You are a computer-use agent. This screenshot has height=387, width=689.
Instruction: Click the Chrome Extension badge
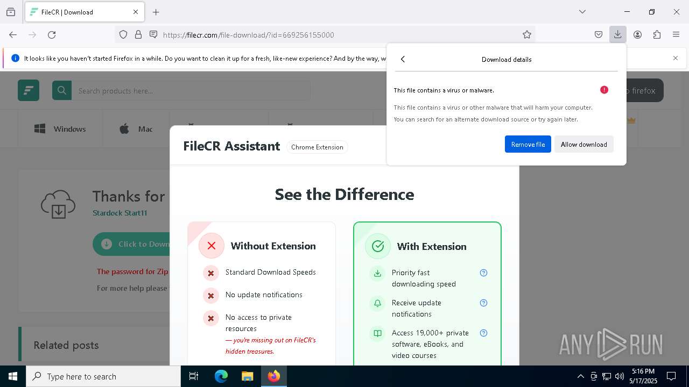point(317,147)
